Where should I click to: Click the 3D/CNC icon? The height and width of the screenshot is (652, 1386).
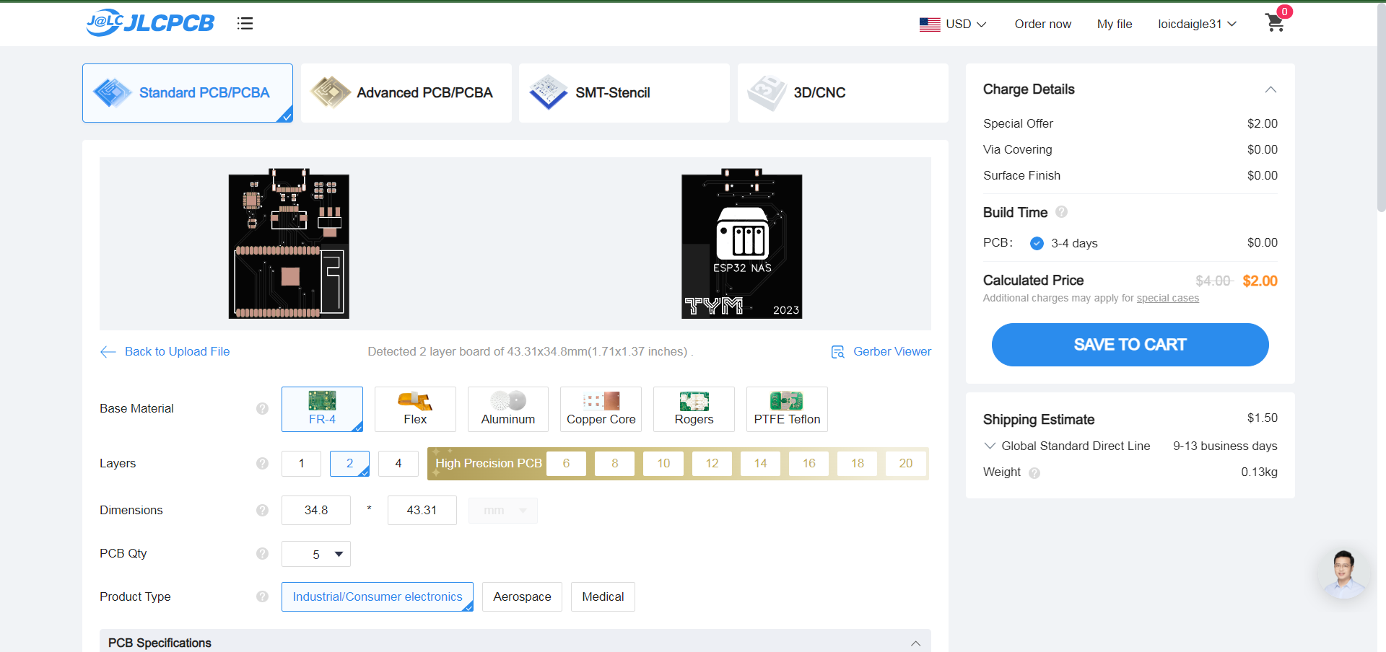[767, 92]
